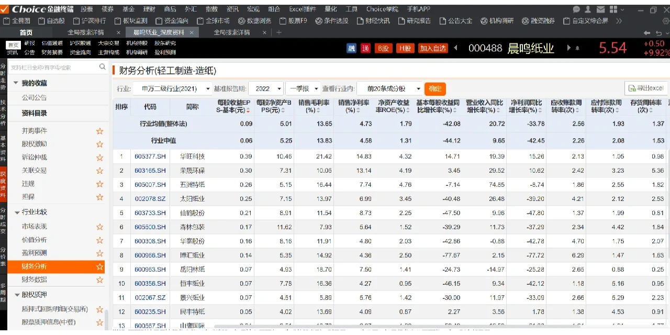This screenshot has height=335, width=670.
Task: Open toolbar 资金流向 next to 板块监测
Action: pos(172,21)
